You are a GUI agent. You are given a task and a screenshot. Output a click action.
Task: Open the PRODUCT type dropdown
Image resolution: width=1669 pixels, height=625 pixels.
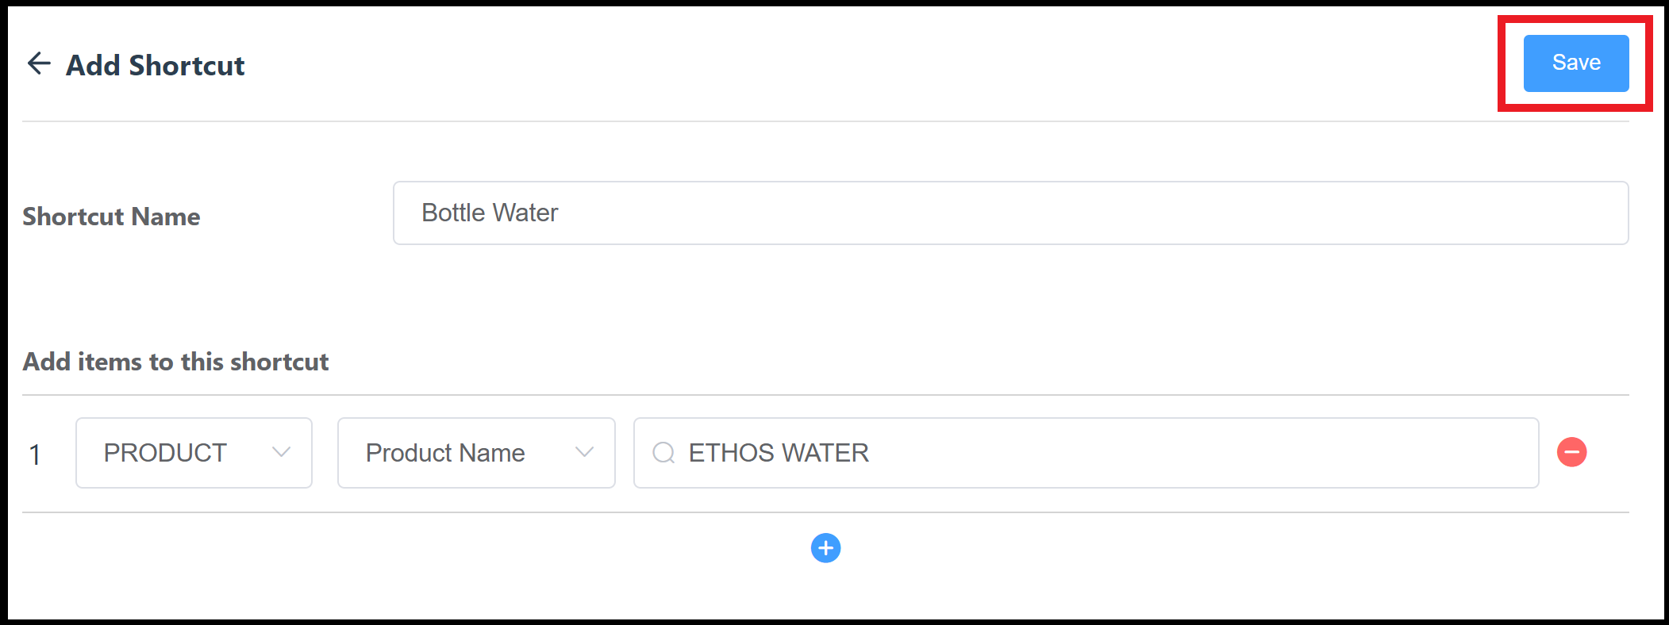(x=193, y=452)
